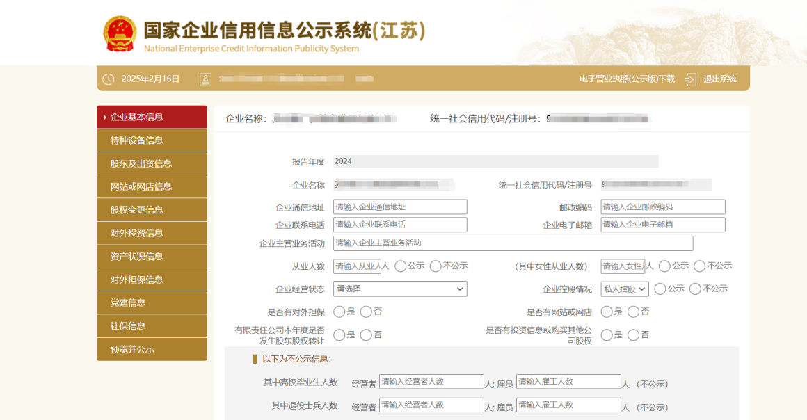The width and height of the screenshot is (807, 420).
Task: Open the 企业控股情况 dropdown showing 私人控股
Action: [x=624, y=289]
